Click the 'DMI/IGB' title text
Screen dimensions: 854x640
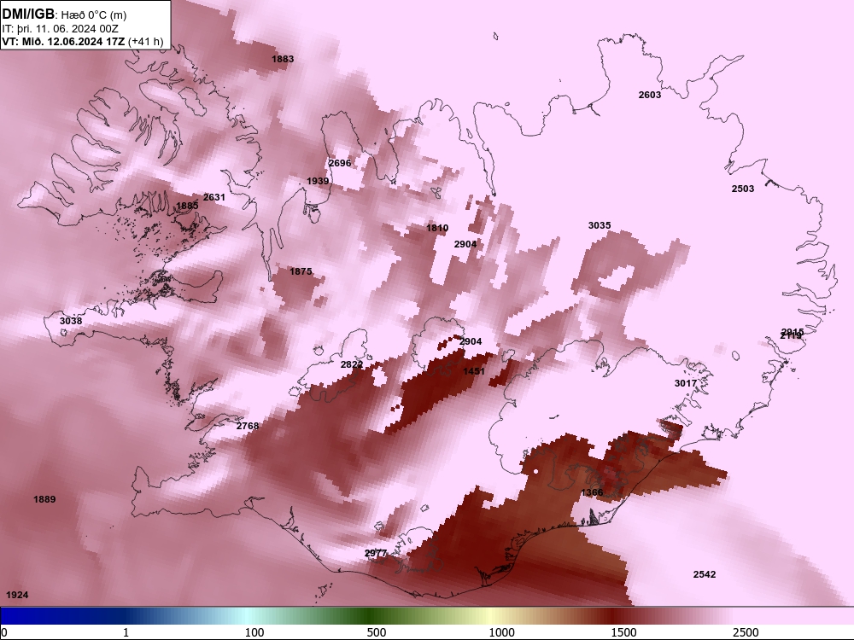[28, 15]
